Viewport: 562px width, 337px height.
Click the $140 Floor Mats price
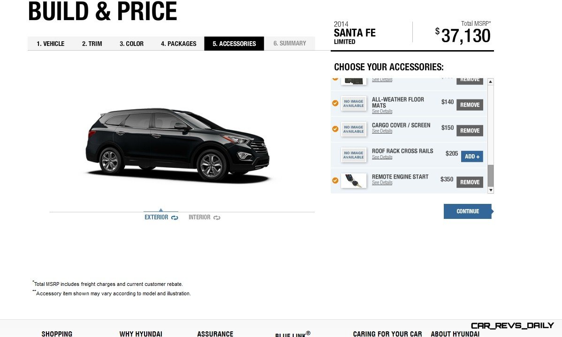tap(448, 102)
